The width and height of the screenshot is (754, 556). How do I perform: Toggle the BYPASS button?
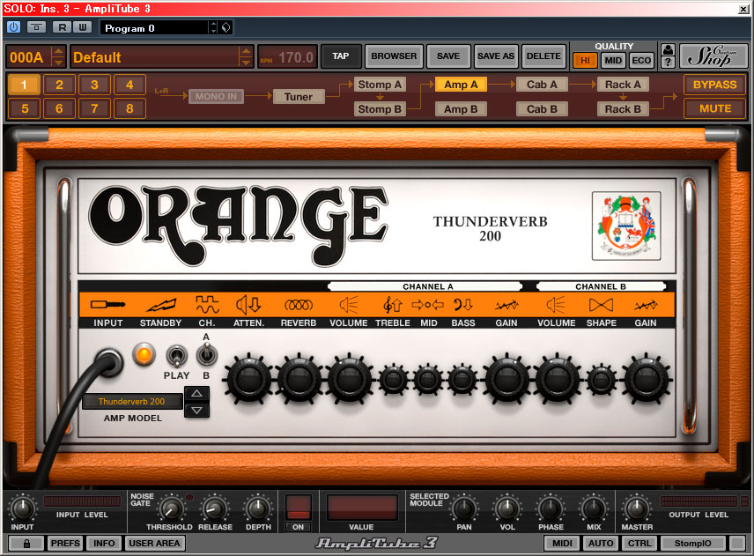click(714, 85)
